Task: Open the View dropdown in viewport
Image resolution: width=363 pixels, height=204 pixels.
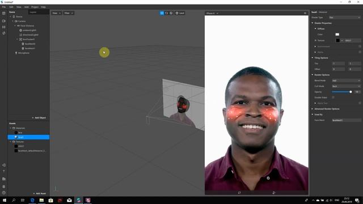Action: tap(56, 13)
